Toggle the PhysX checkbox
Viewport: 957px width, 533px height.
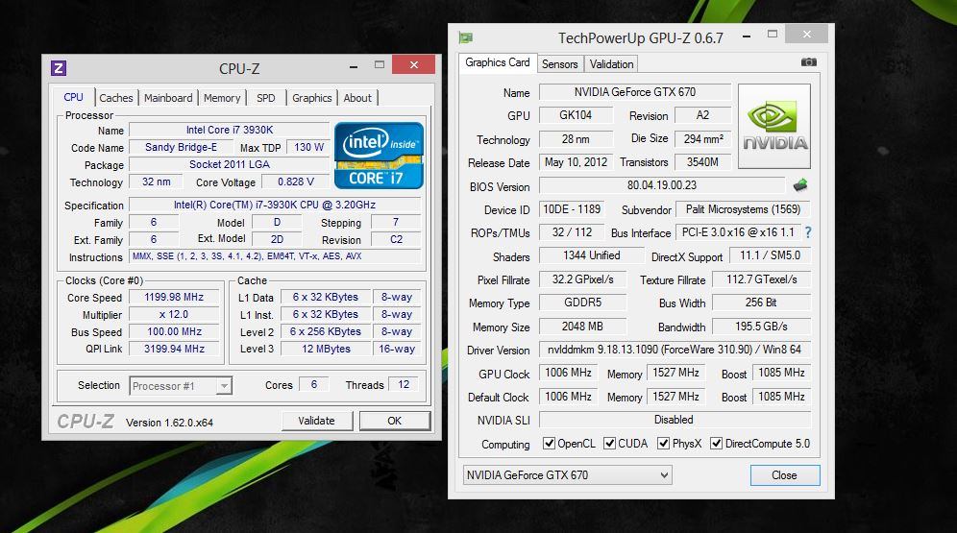pyautogui.click(x=663, y=444)
